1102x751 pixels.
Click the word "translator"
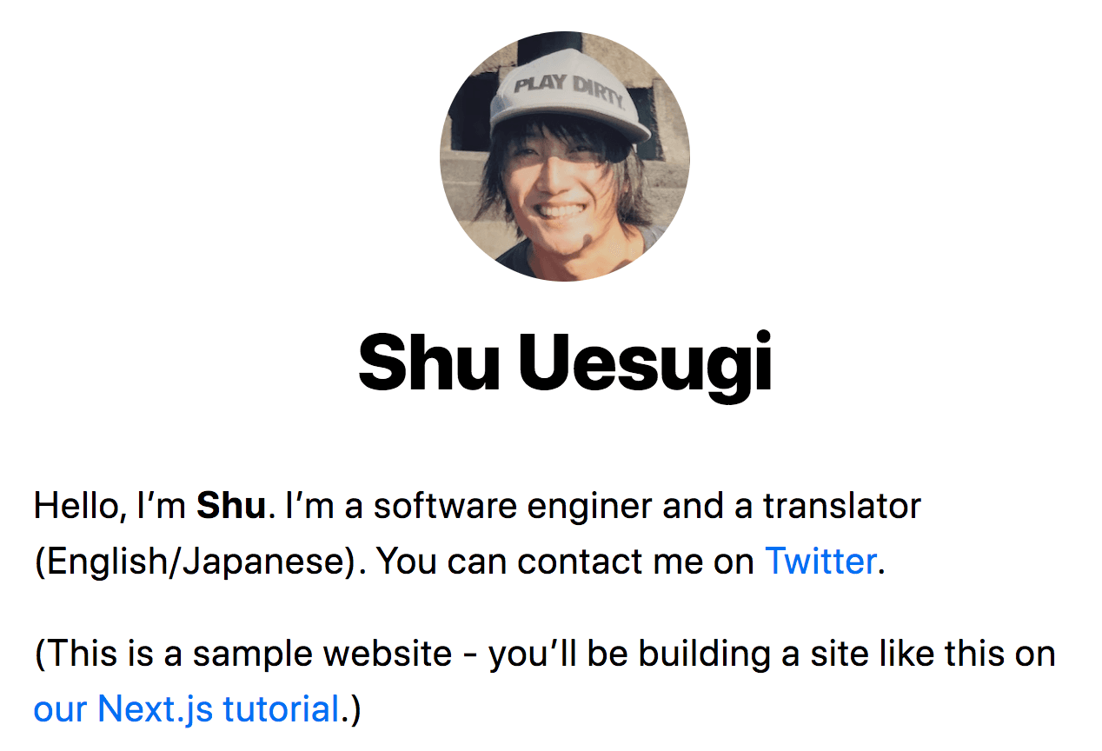[x=842, y=506]
